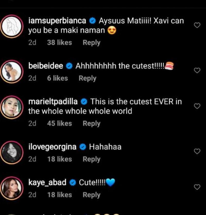
Task: Reply to iamsuperbianca's comment
Action: tap(91, 43)
